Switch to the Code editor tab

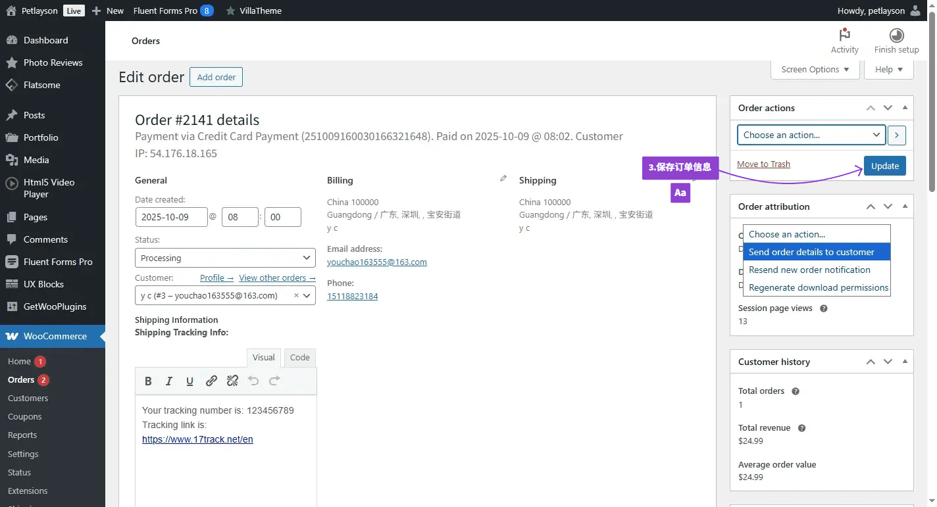pyautogui.click(x=299, y=357)
